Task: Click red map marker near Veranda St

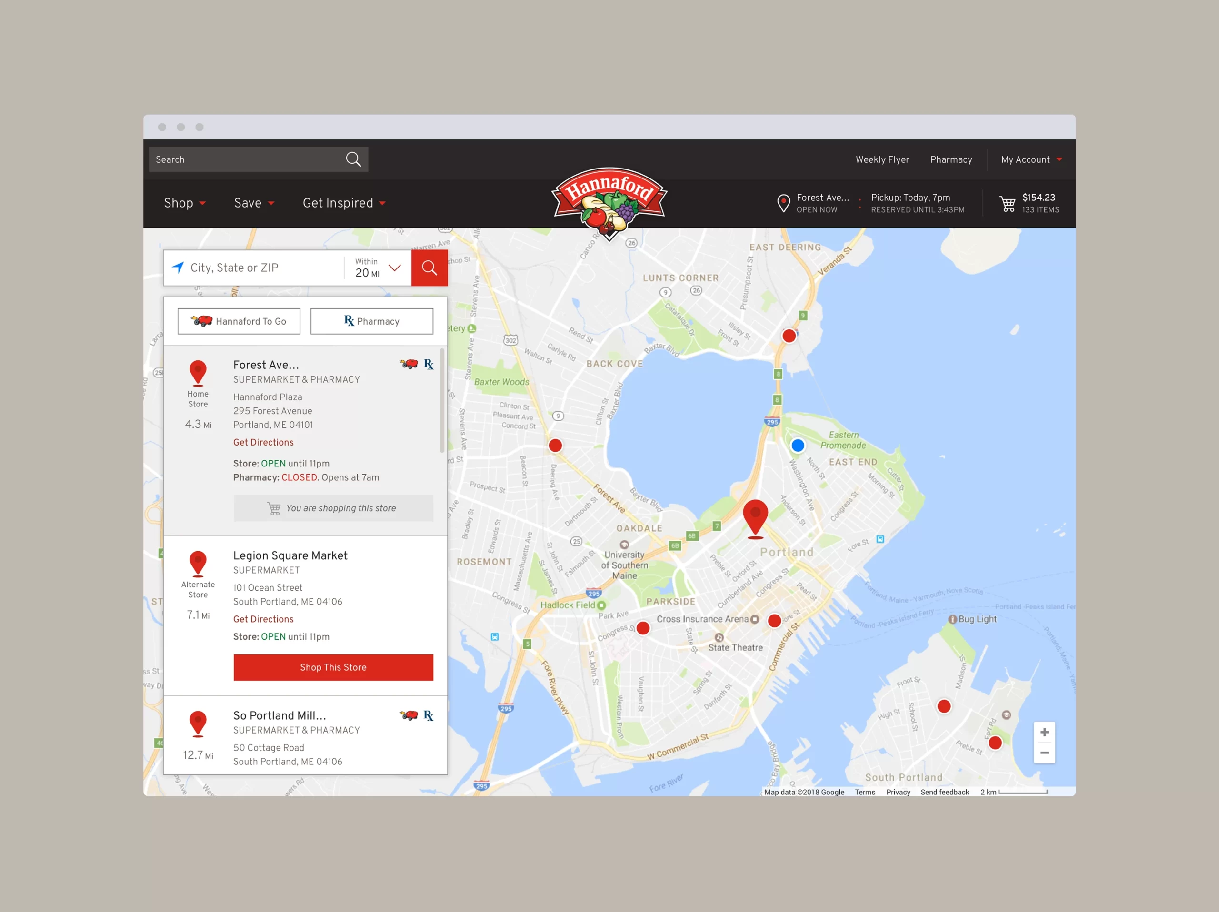Action: click(789, 336)
